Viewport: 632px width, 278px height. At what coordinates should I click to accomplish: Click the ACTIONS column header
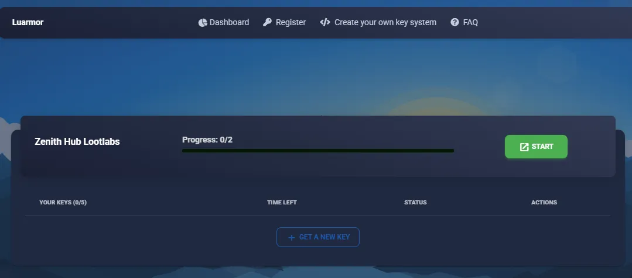pyautogui.click(x=544, y=203)
